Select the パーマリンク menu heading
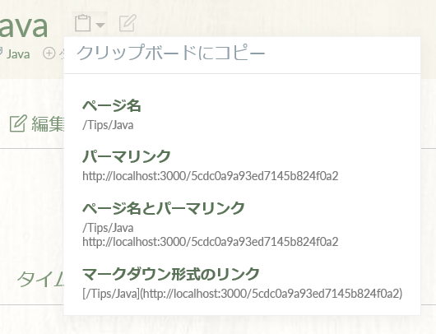Screen dimensions: 436x334 tap(127, 156)
